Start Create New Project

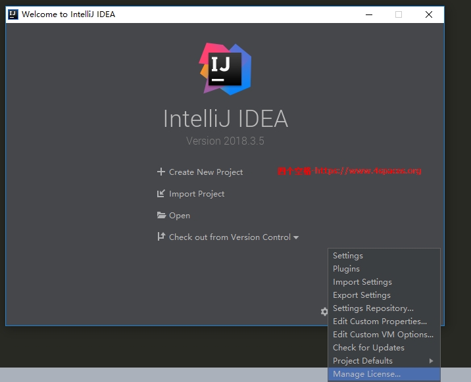(206, 172)
